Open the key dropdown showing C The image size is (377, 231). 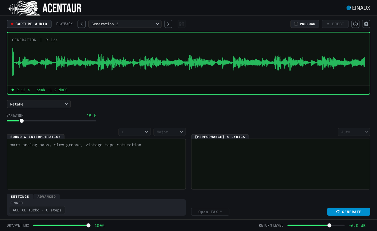pyautogui.click(x=135, y=132)
